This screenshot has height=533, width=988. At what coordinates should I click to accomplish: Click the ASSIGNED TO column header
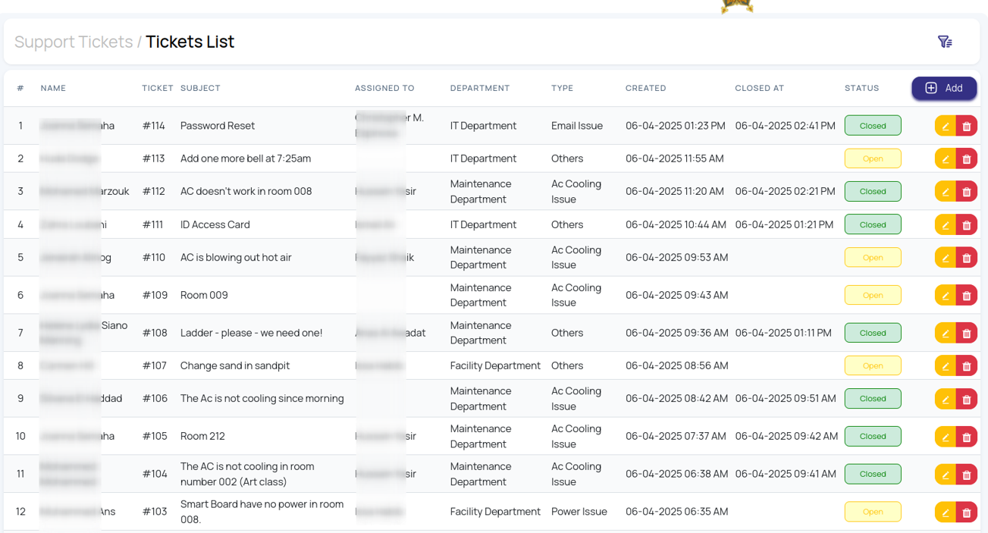tap(384, 88)
